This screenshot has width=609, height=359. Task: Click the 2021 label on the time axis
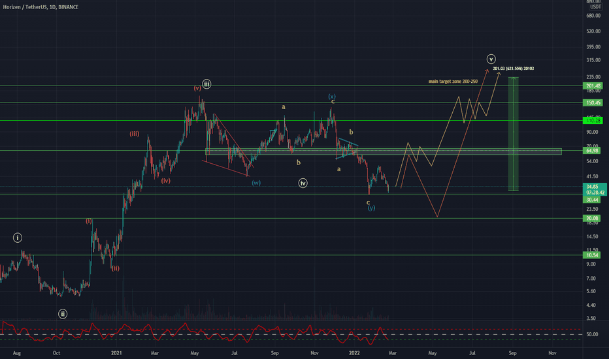pyautogui.click(x=116, y=353)
